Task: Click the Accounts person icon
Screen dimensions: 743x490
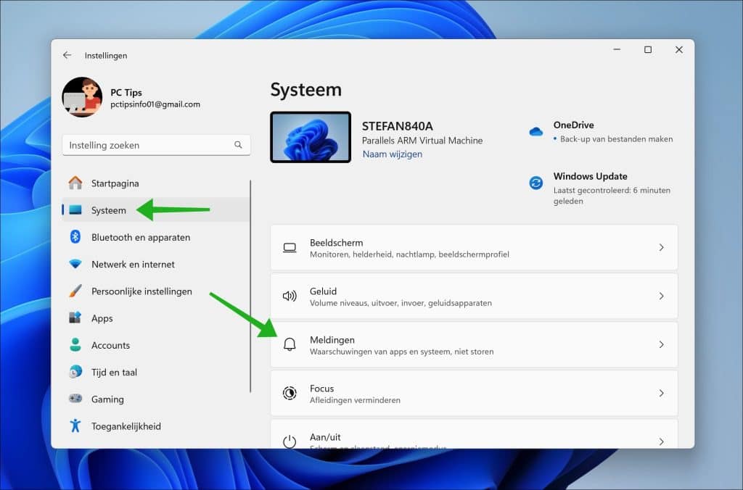Action: [x=75, y=344]
